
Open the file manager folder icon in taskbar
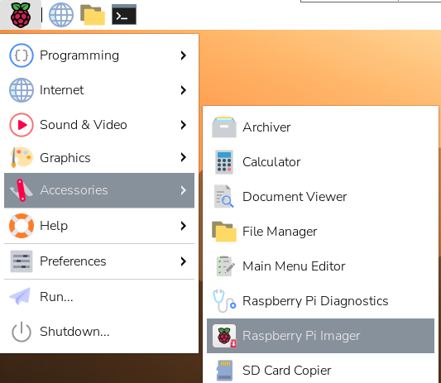(x=93, y=15)
